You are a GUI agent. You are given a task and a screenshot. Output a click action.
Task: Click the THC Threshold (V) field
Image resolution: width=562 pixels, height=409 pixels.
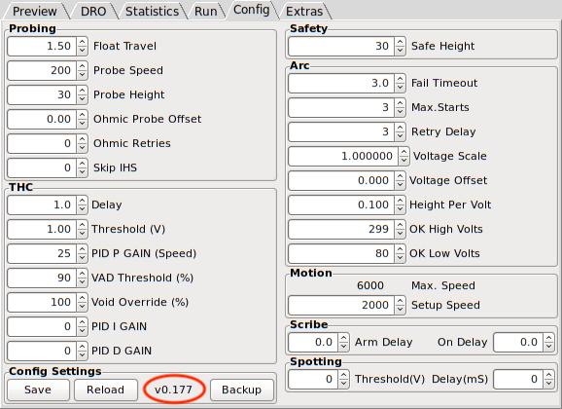point(42,229)
